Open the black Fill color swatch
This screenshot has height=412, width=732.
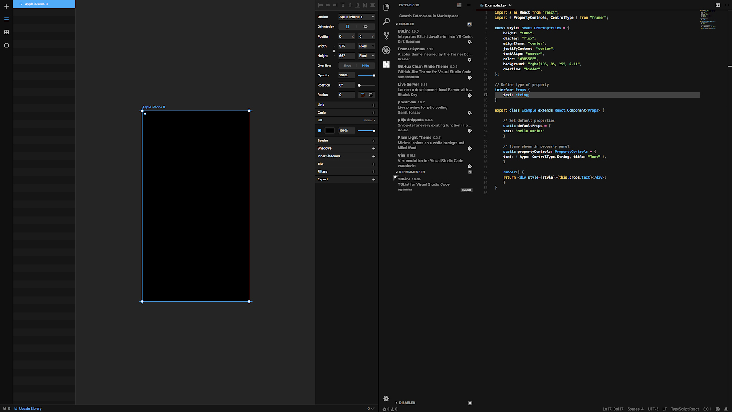click(x=329, y=130)
